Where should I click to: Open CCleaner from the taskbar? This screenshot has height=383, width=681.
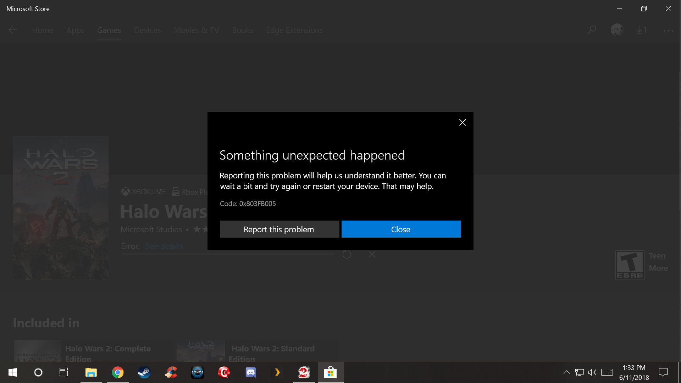click(171, 372)
